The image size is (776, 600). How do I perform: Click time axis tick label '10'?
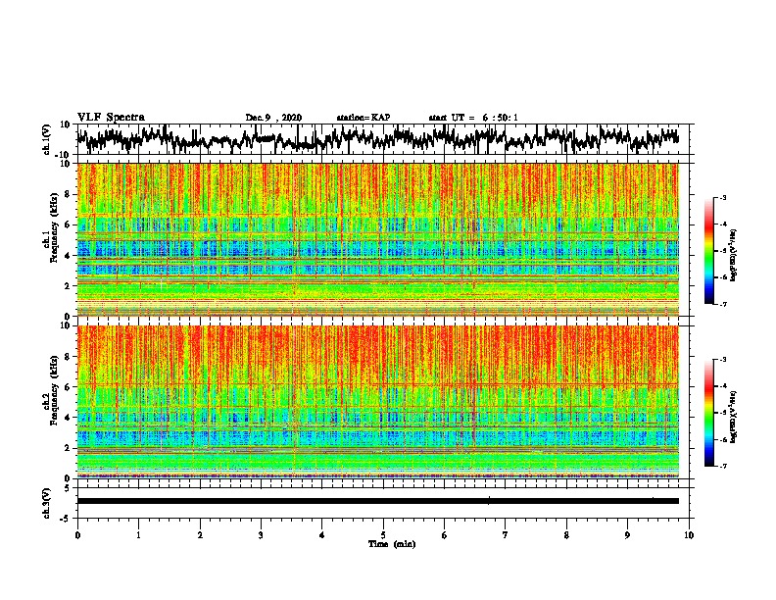click(x=689, y=535)
